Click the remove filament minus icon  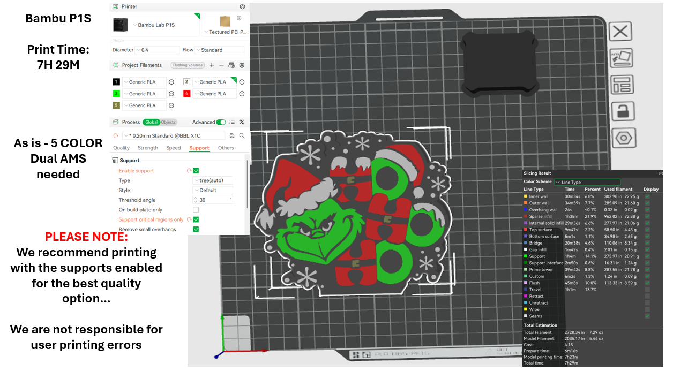tap(221, 65)
